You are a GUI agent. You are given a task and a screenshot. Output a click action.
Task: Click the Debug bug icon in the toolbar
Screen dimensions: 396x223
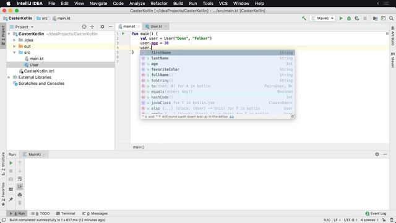click(349, 18)
